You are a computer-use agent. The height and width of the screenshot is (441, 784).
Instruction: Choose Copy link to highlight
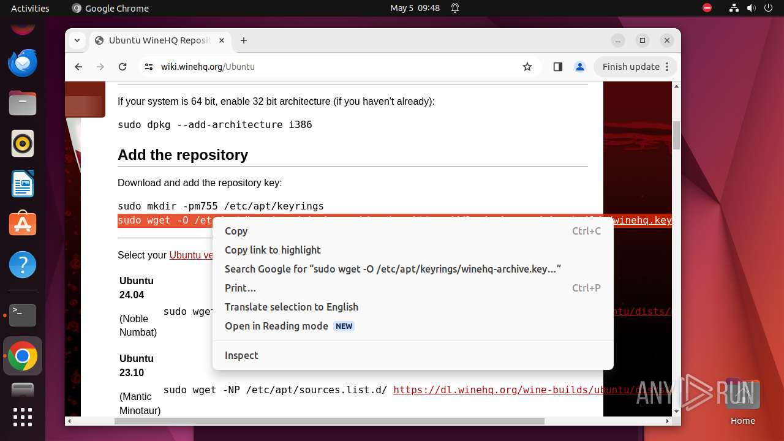point(413,250)
